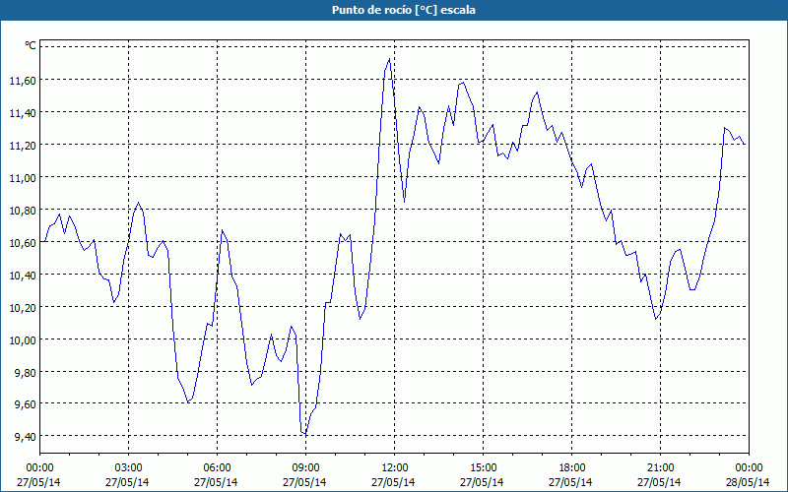The height and width of the screenshot is (492, 788).
Task: Select the 10,80 axis label
Action: pos(23,211)
